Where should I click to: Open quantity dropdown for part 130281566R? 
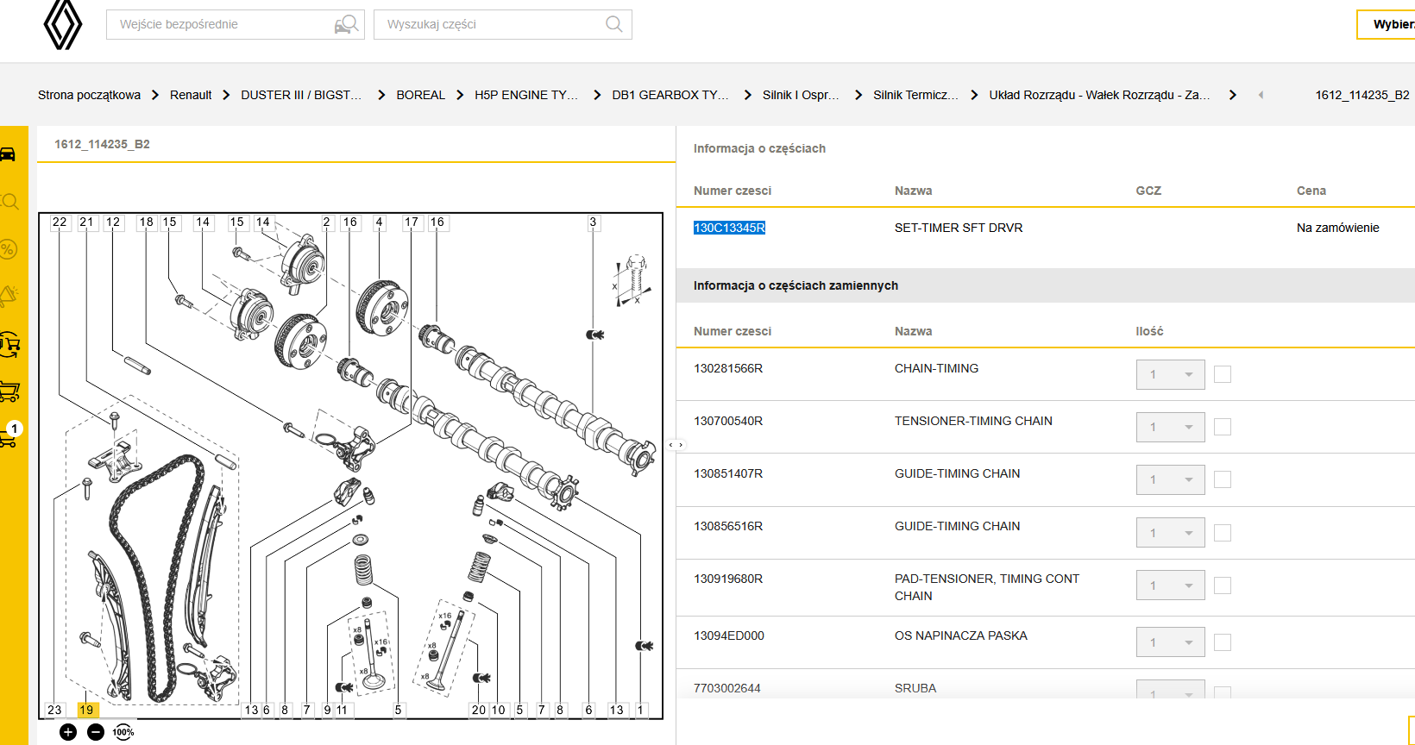click(x=1170, y=374)
